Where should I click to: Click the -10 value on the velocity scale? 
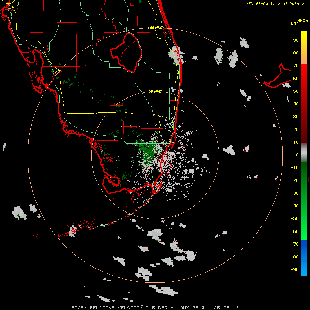[294, 168]
